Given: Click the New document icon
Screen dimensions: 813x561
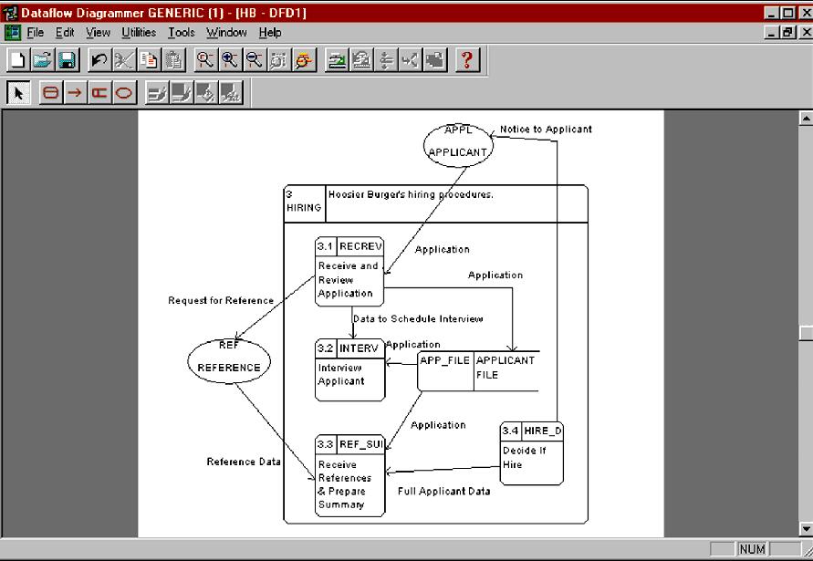Looking at the screenshot, I should (x=18, y=60).
